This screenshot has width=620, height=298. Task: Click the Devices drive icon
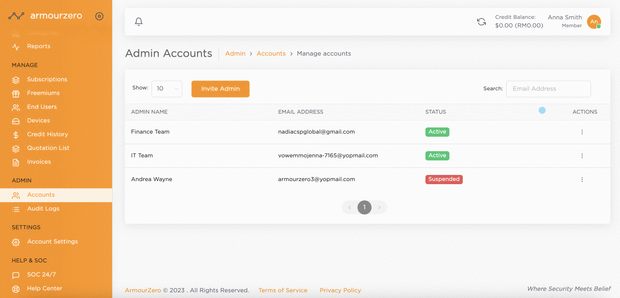(x=16, y=121)
